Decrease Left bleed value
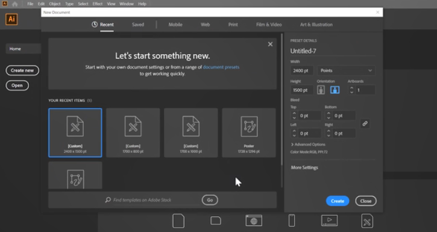 tap(294, 136)
